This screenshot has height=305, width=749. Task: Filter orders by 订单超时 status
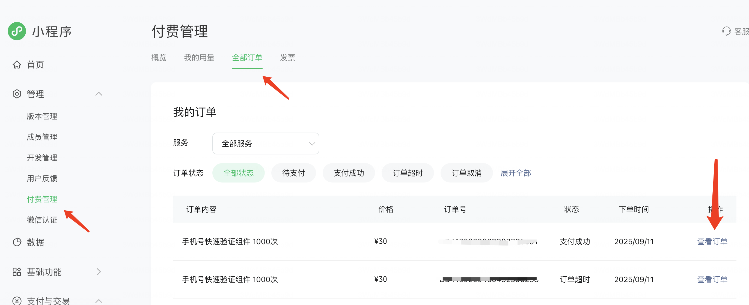tap(407, 173)
